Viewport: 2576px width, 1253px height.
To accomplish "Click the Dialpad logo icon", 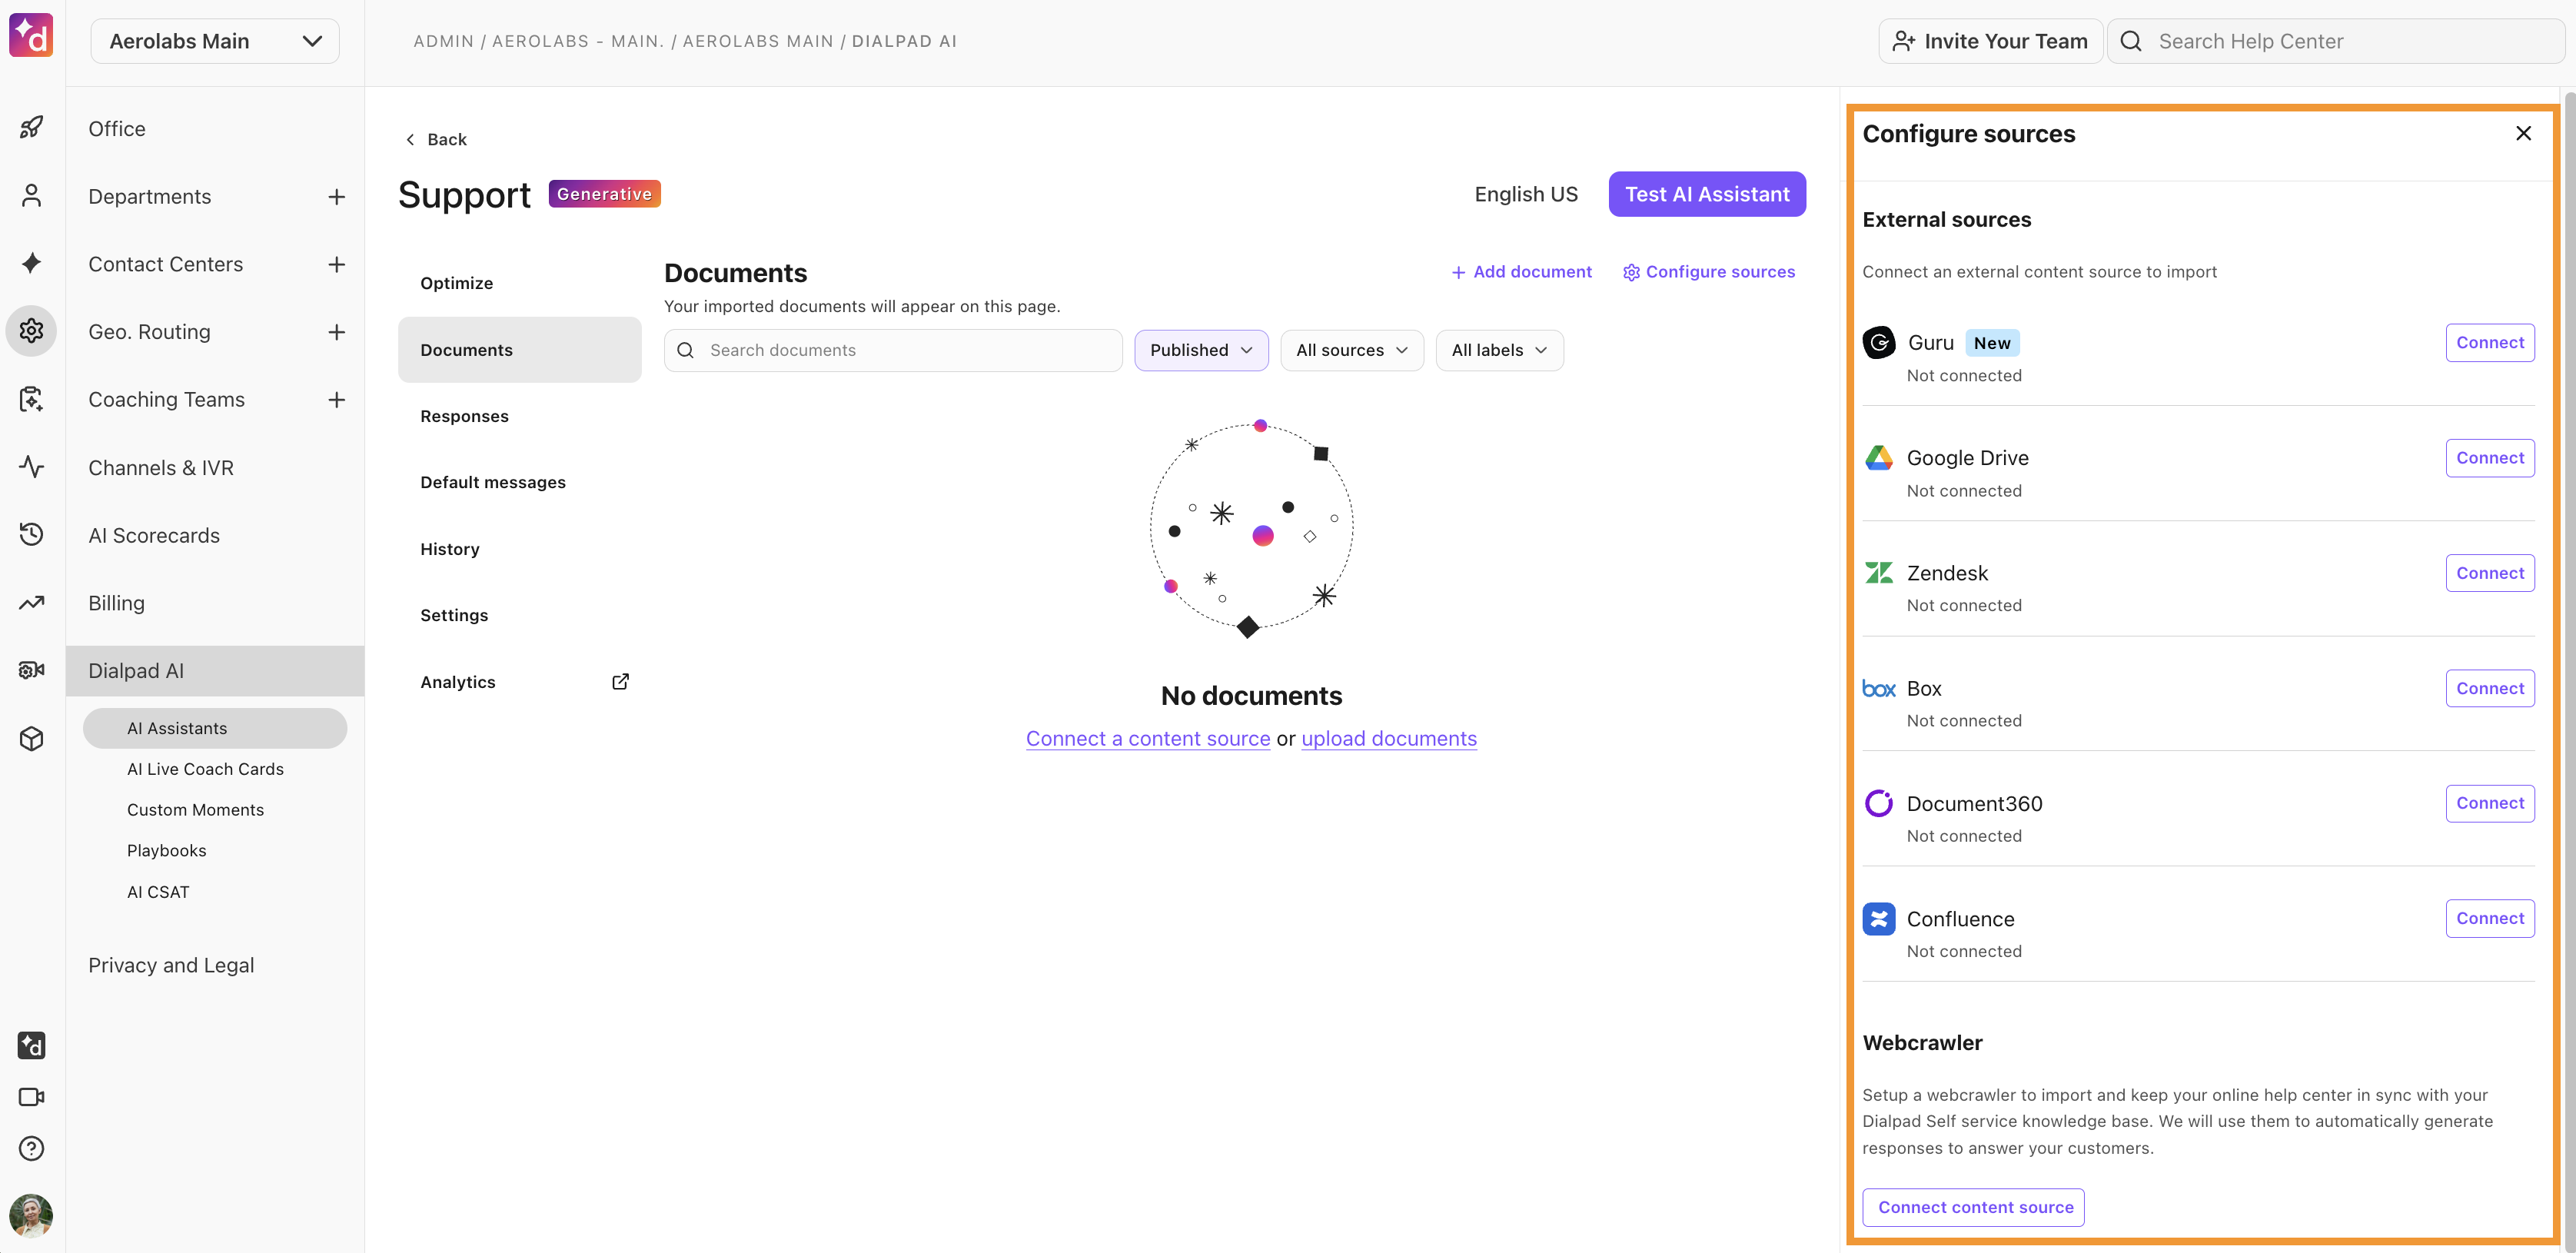I will (31, 36).
